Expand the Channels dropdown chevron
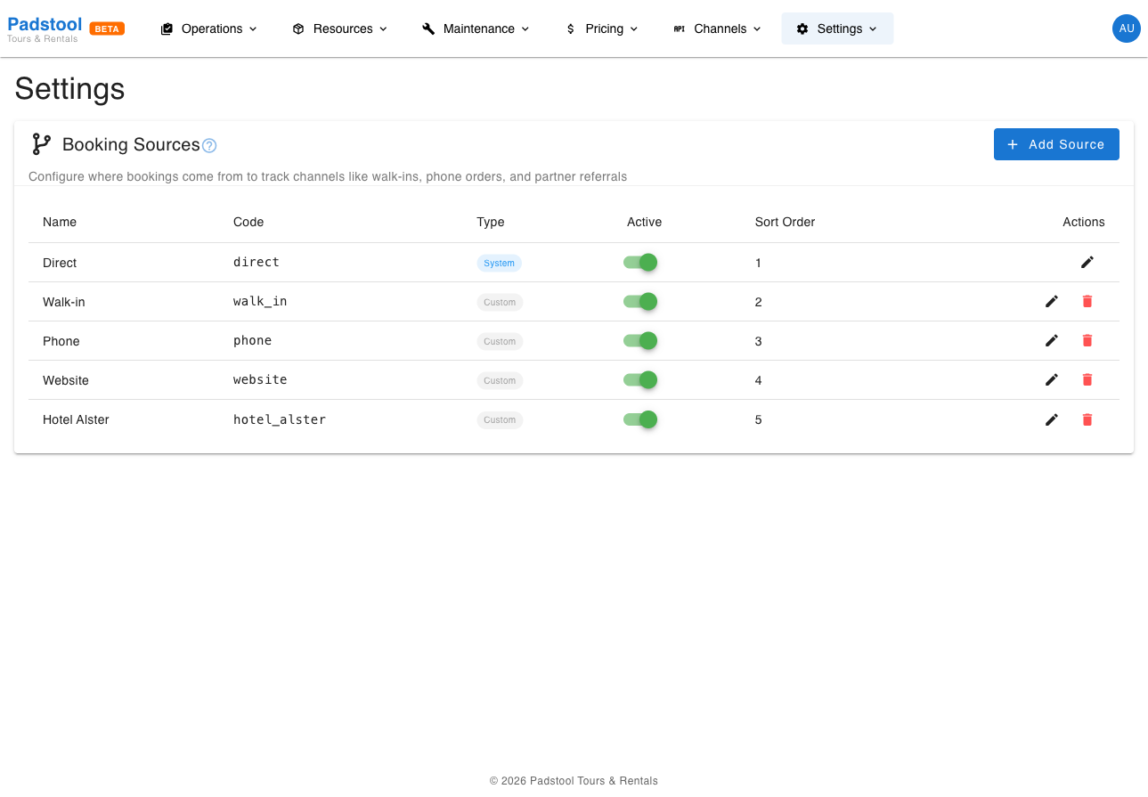 pos(757,28)
